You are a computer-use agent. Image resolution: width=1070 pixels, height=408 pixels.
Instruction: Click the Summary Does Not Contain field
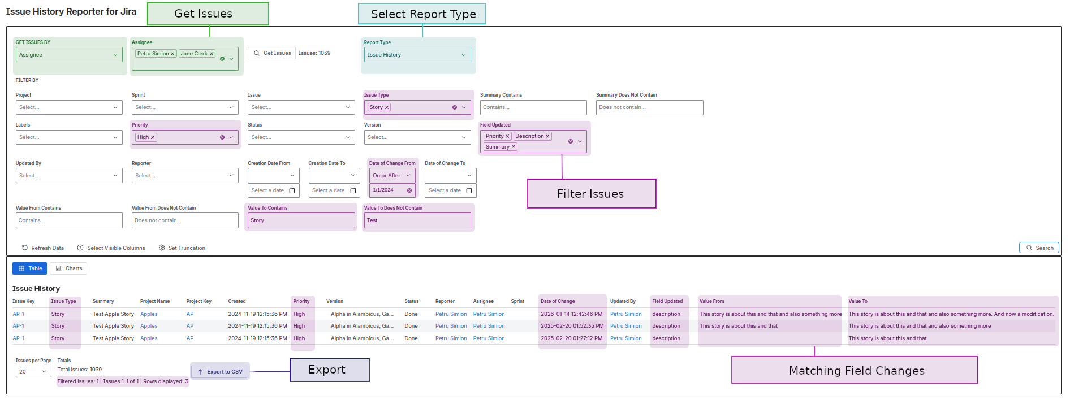[649, 107]
